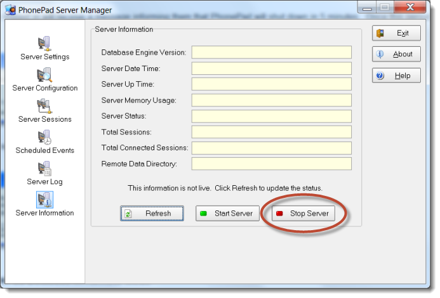Screen dimensions: 440x298
Task: Click the Server Memory Usage field
Action: point(272,100)
